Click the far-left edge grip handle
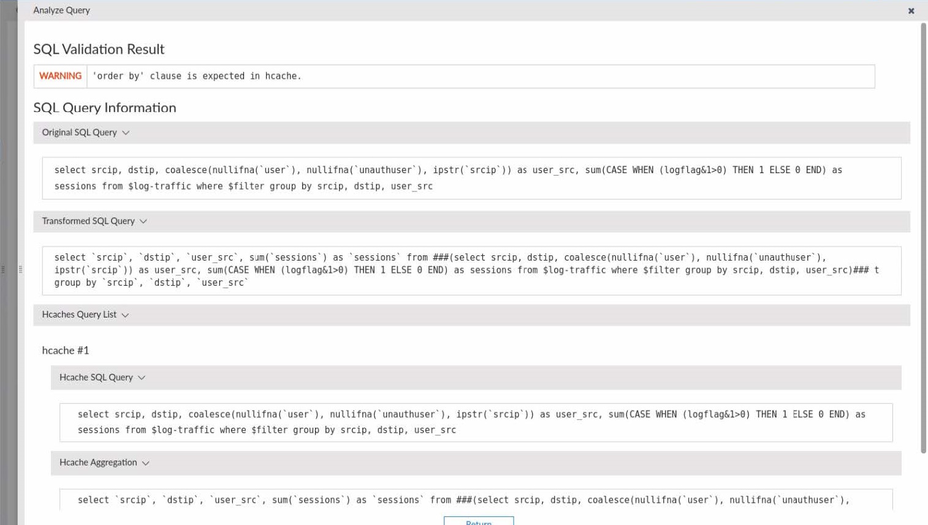The height and width of the screenshot is (525, 928). click(3, 269)
